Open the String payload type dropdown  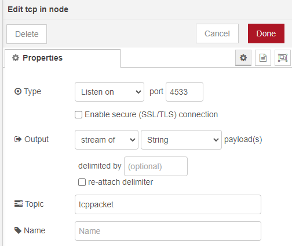click(181, 140)
